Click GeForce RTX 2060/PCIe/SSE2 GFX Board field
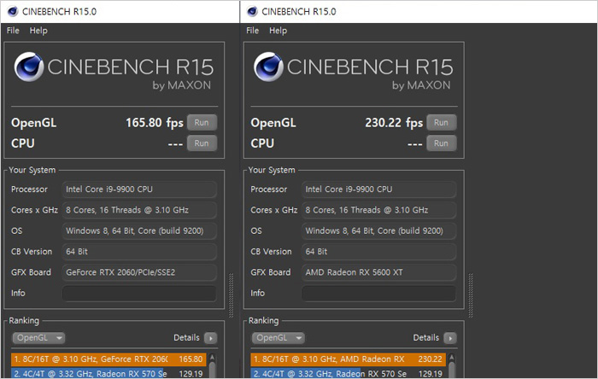 coord(139,272)
